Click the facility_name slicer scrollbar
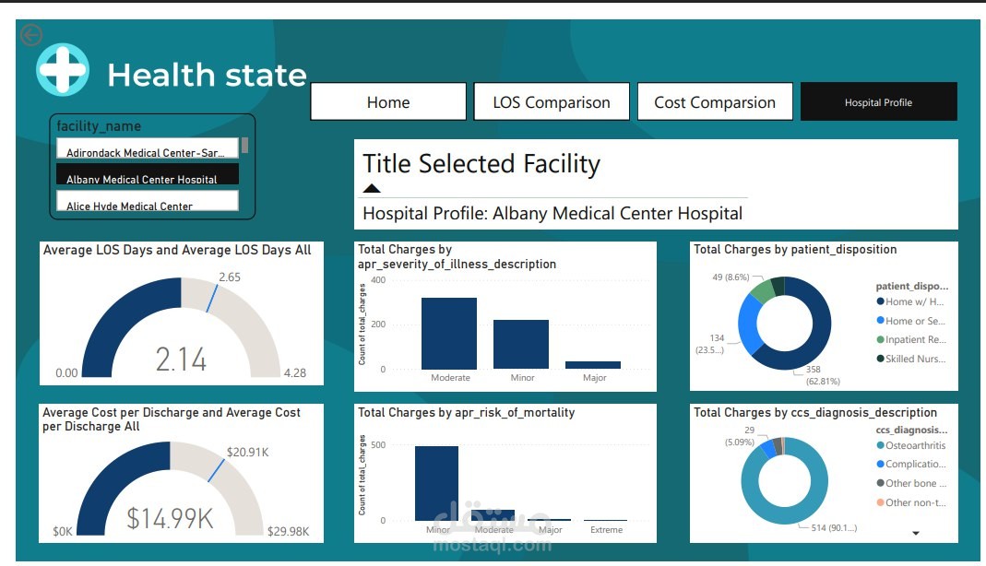The width and height of the screenshot is (986, 566). pos(244,145)
